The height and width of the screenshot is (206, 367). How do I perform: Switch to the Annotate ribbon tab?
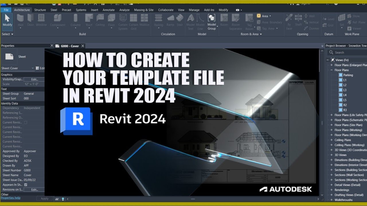[109, 10]
